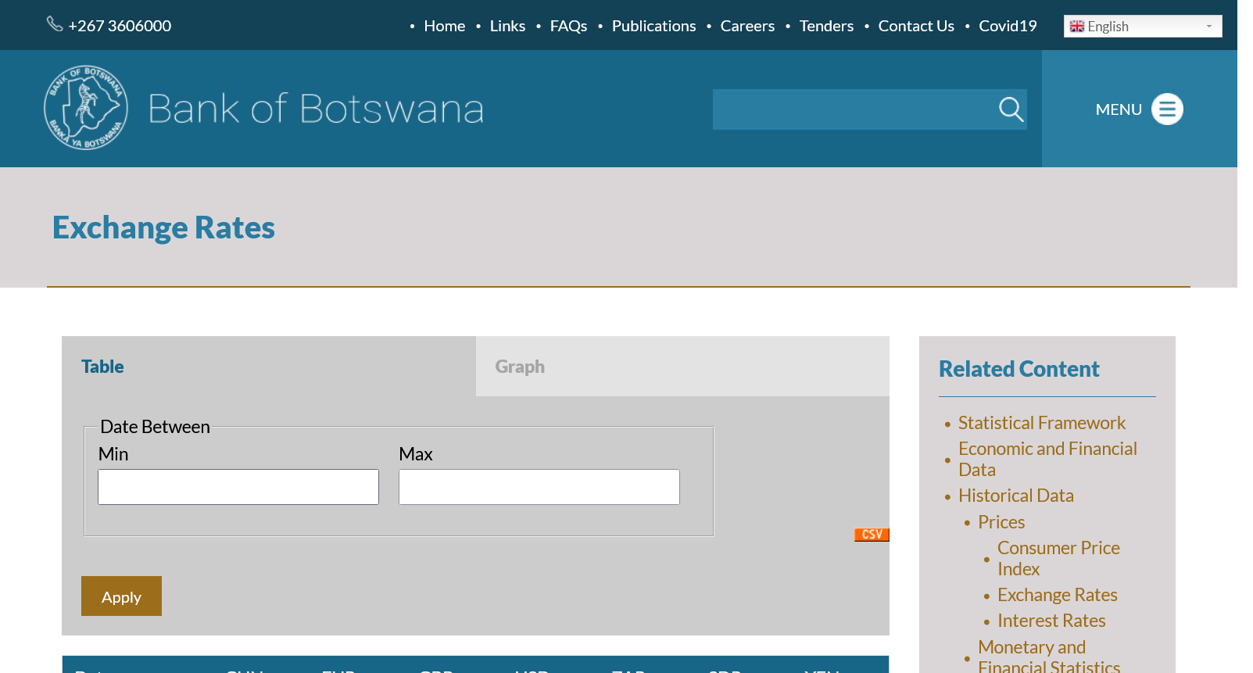Open the Historical Data link
The width and height of the screenshot is (1253, 673).
tap(1015, 496)
